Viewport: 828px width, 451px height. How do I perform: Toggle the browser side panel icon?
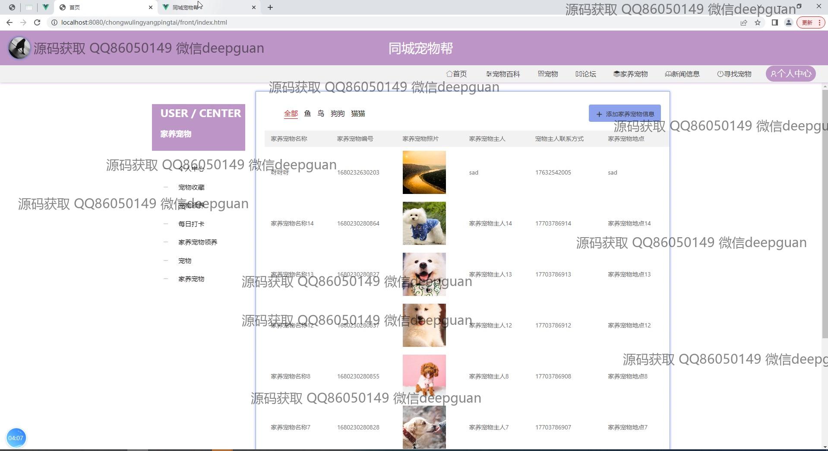coord(774,22)
